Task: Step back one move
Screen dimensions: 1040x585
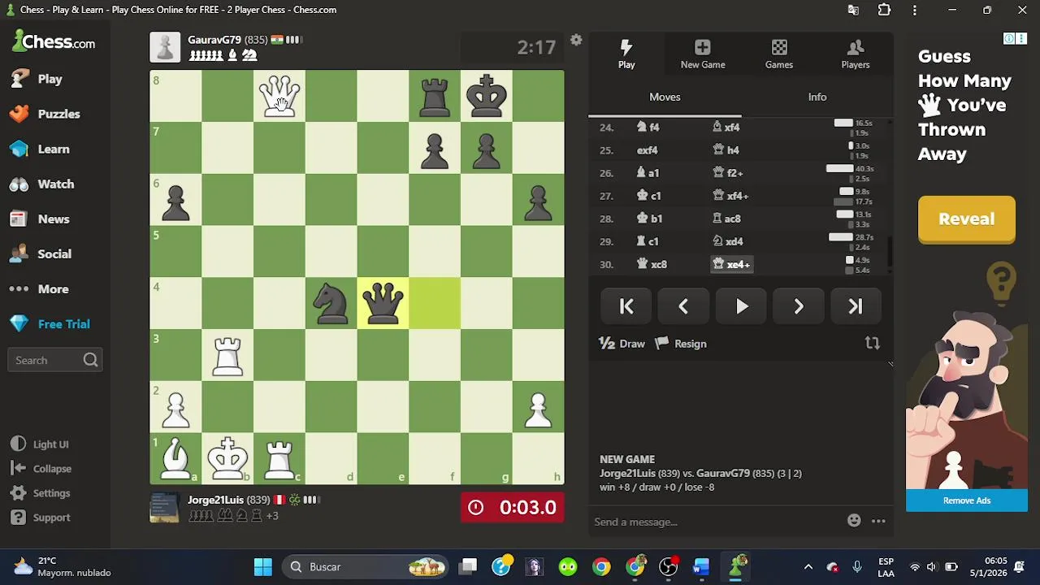Action: [x=683, y=306]
